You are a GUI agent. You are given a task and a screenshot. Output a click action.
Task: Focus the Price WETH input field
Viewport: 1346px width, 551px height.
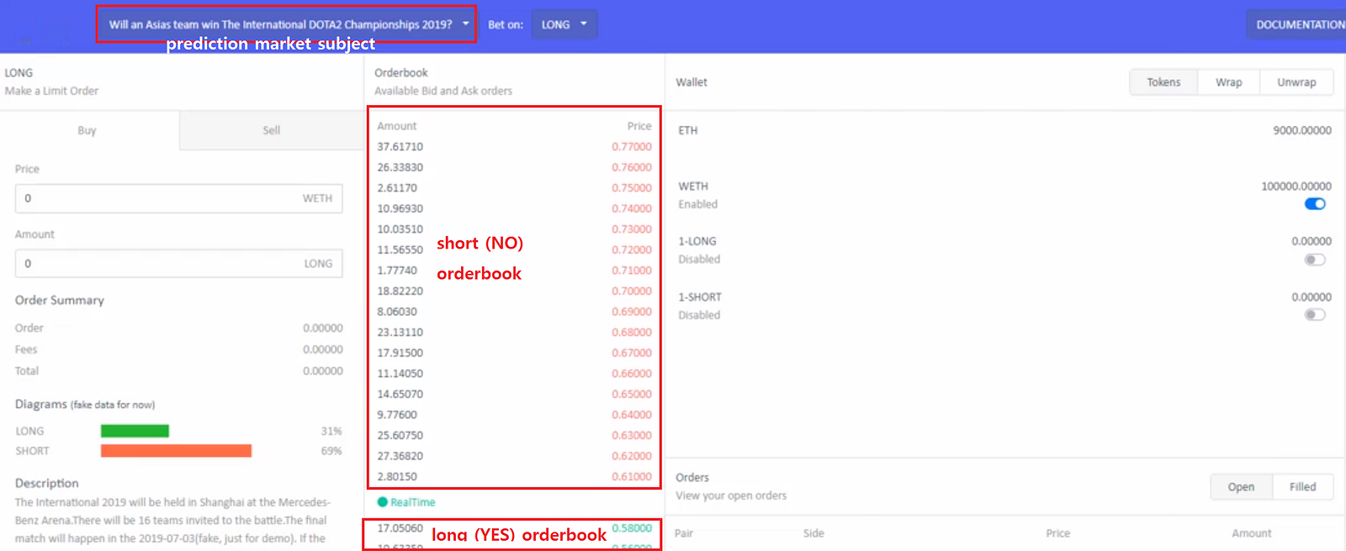point(178,198)
